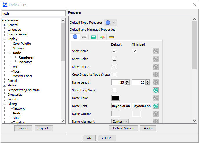This screenshot has height=143, width=199.
Task: Select the yellow bar renderer tab
Action: pos(111,37)
